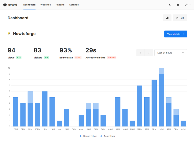Click the 1AM bar in the chart
Viewport: 194px width, 141px height.
pos(59,123)
